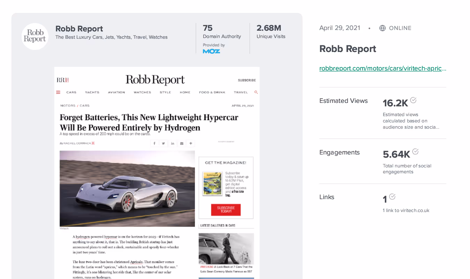Click the Rachel Cormack author byline
Image resolution: width=470 pixels, height=279 pixels.
tap(77, 143)
